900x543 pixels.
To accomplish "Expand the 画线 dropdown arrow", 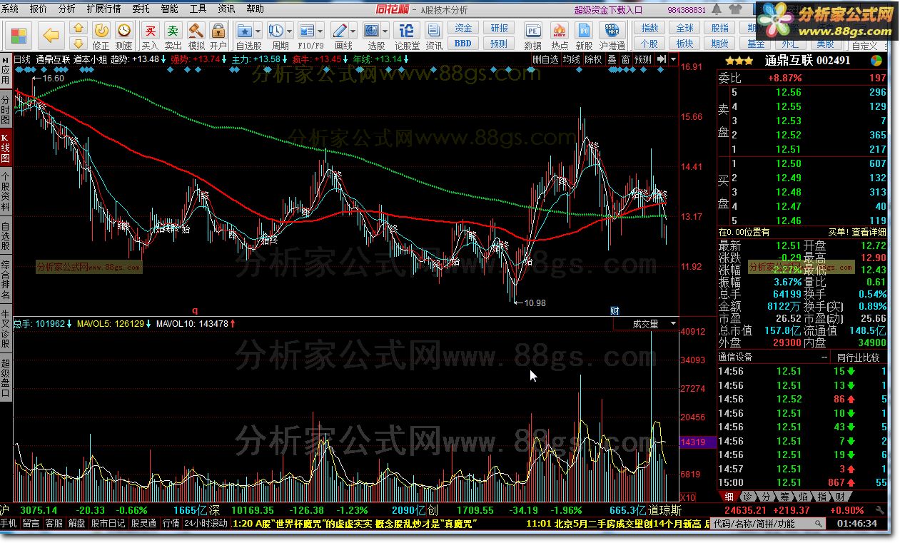I will tap(353, 31).
